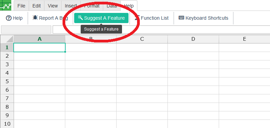270x128 pixels.
Task: Click the bug icon for Report A Bug
Action: [35, 18]
